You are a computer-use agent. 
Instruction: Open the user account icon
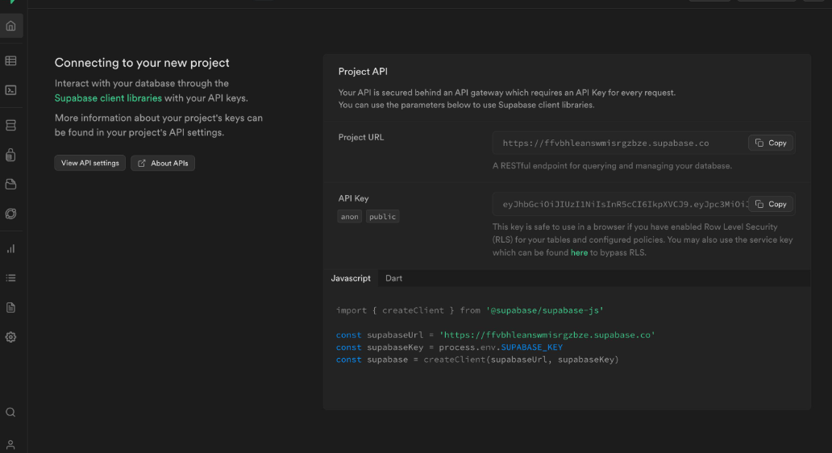pos(10,444)
